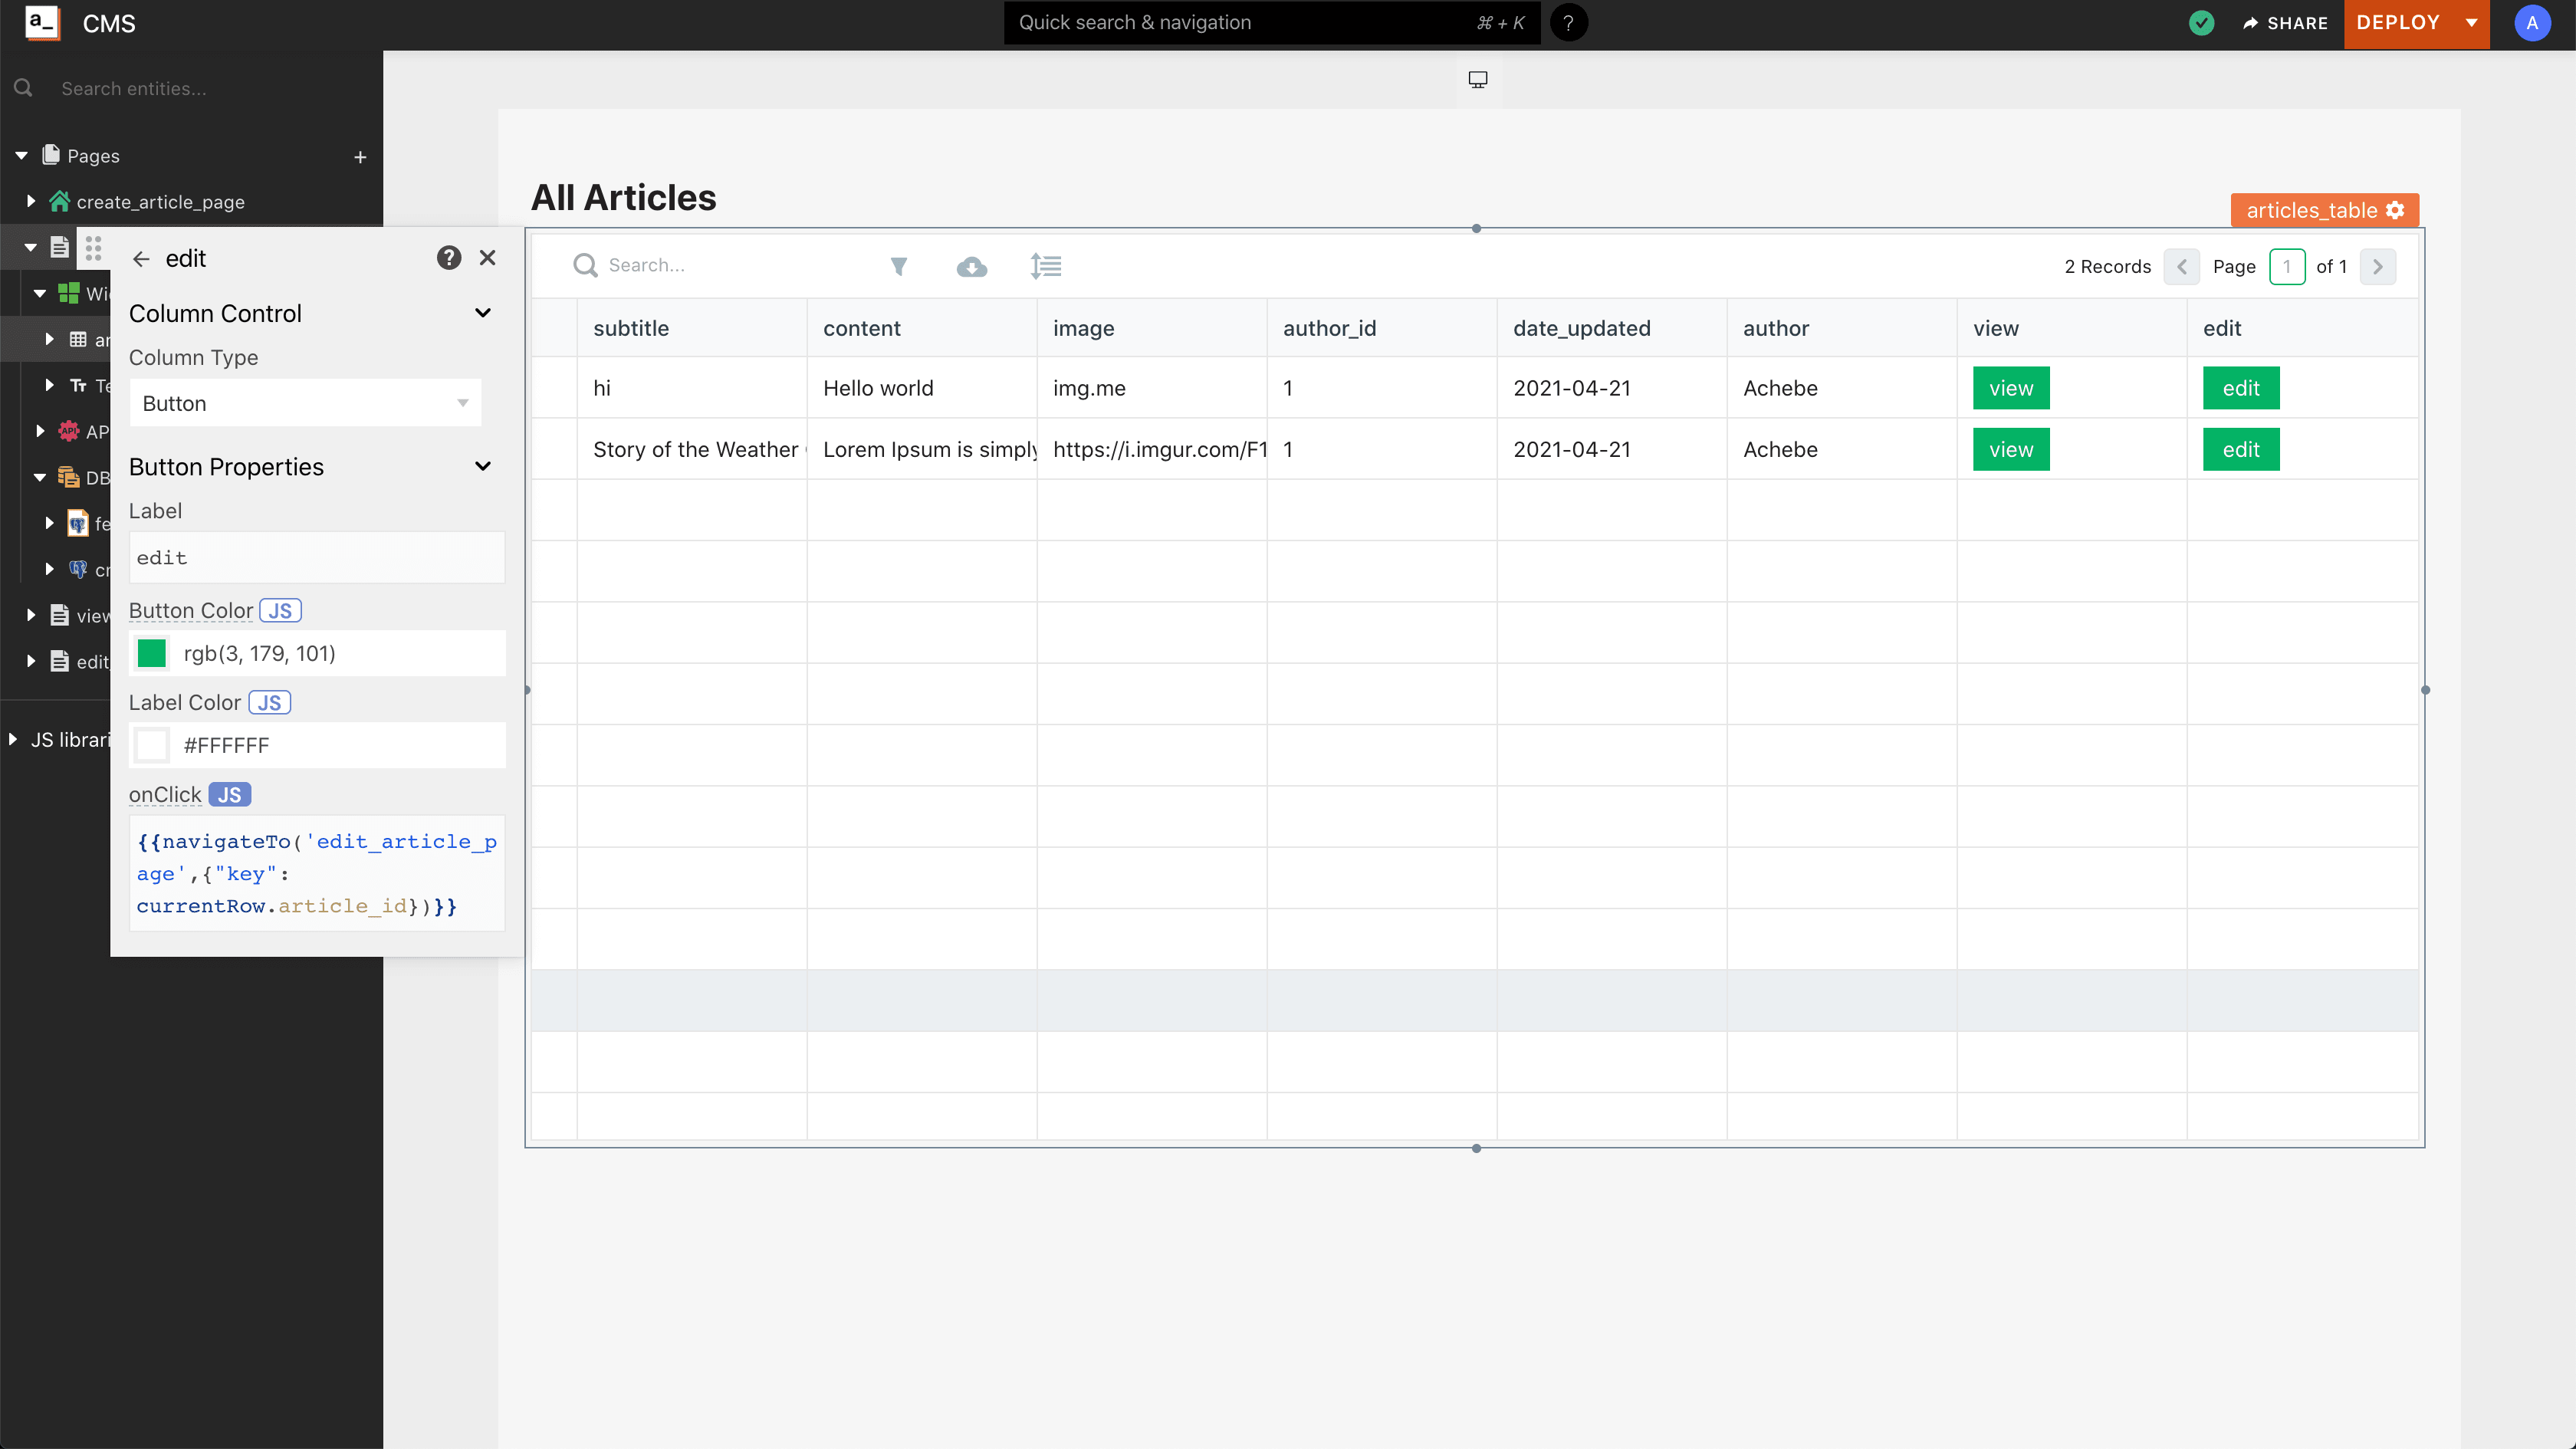Viewport: 2576px width, 1449px height.
Task: Click the table search magnifier icon
Action: tap(585, 265)
